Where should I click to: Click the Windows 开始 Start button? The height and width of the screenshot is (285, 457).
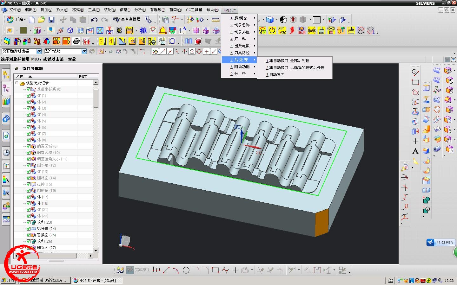point(9,280)
